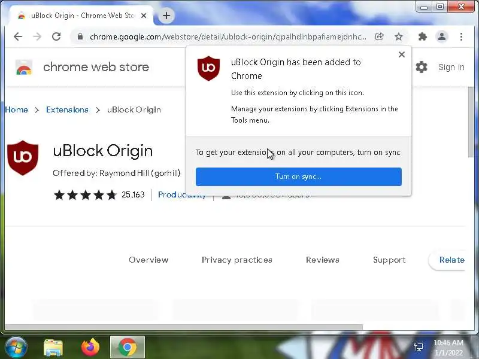Open Windows Explorer from taskbar
Screen dimensions: 479x359
(53, 348)
